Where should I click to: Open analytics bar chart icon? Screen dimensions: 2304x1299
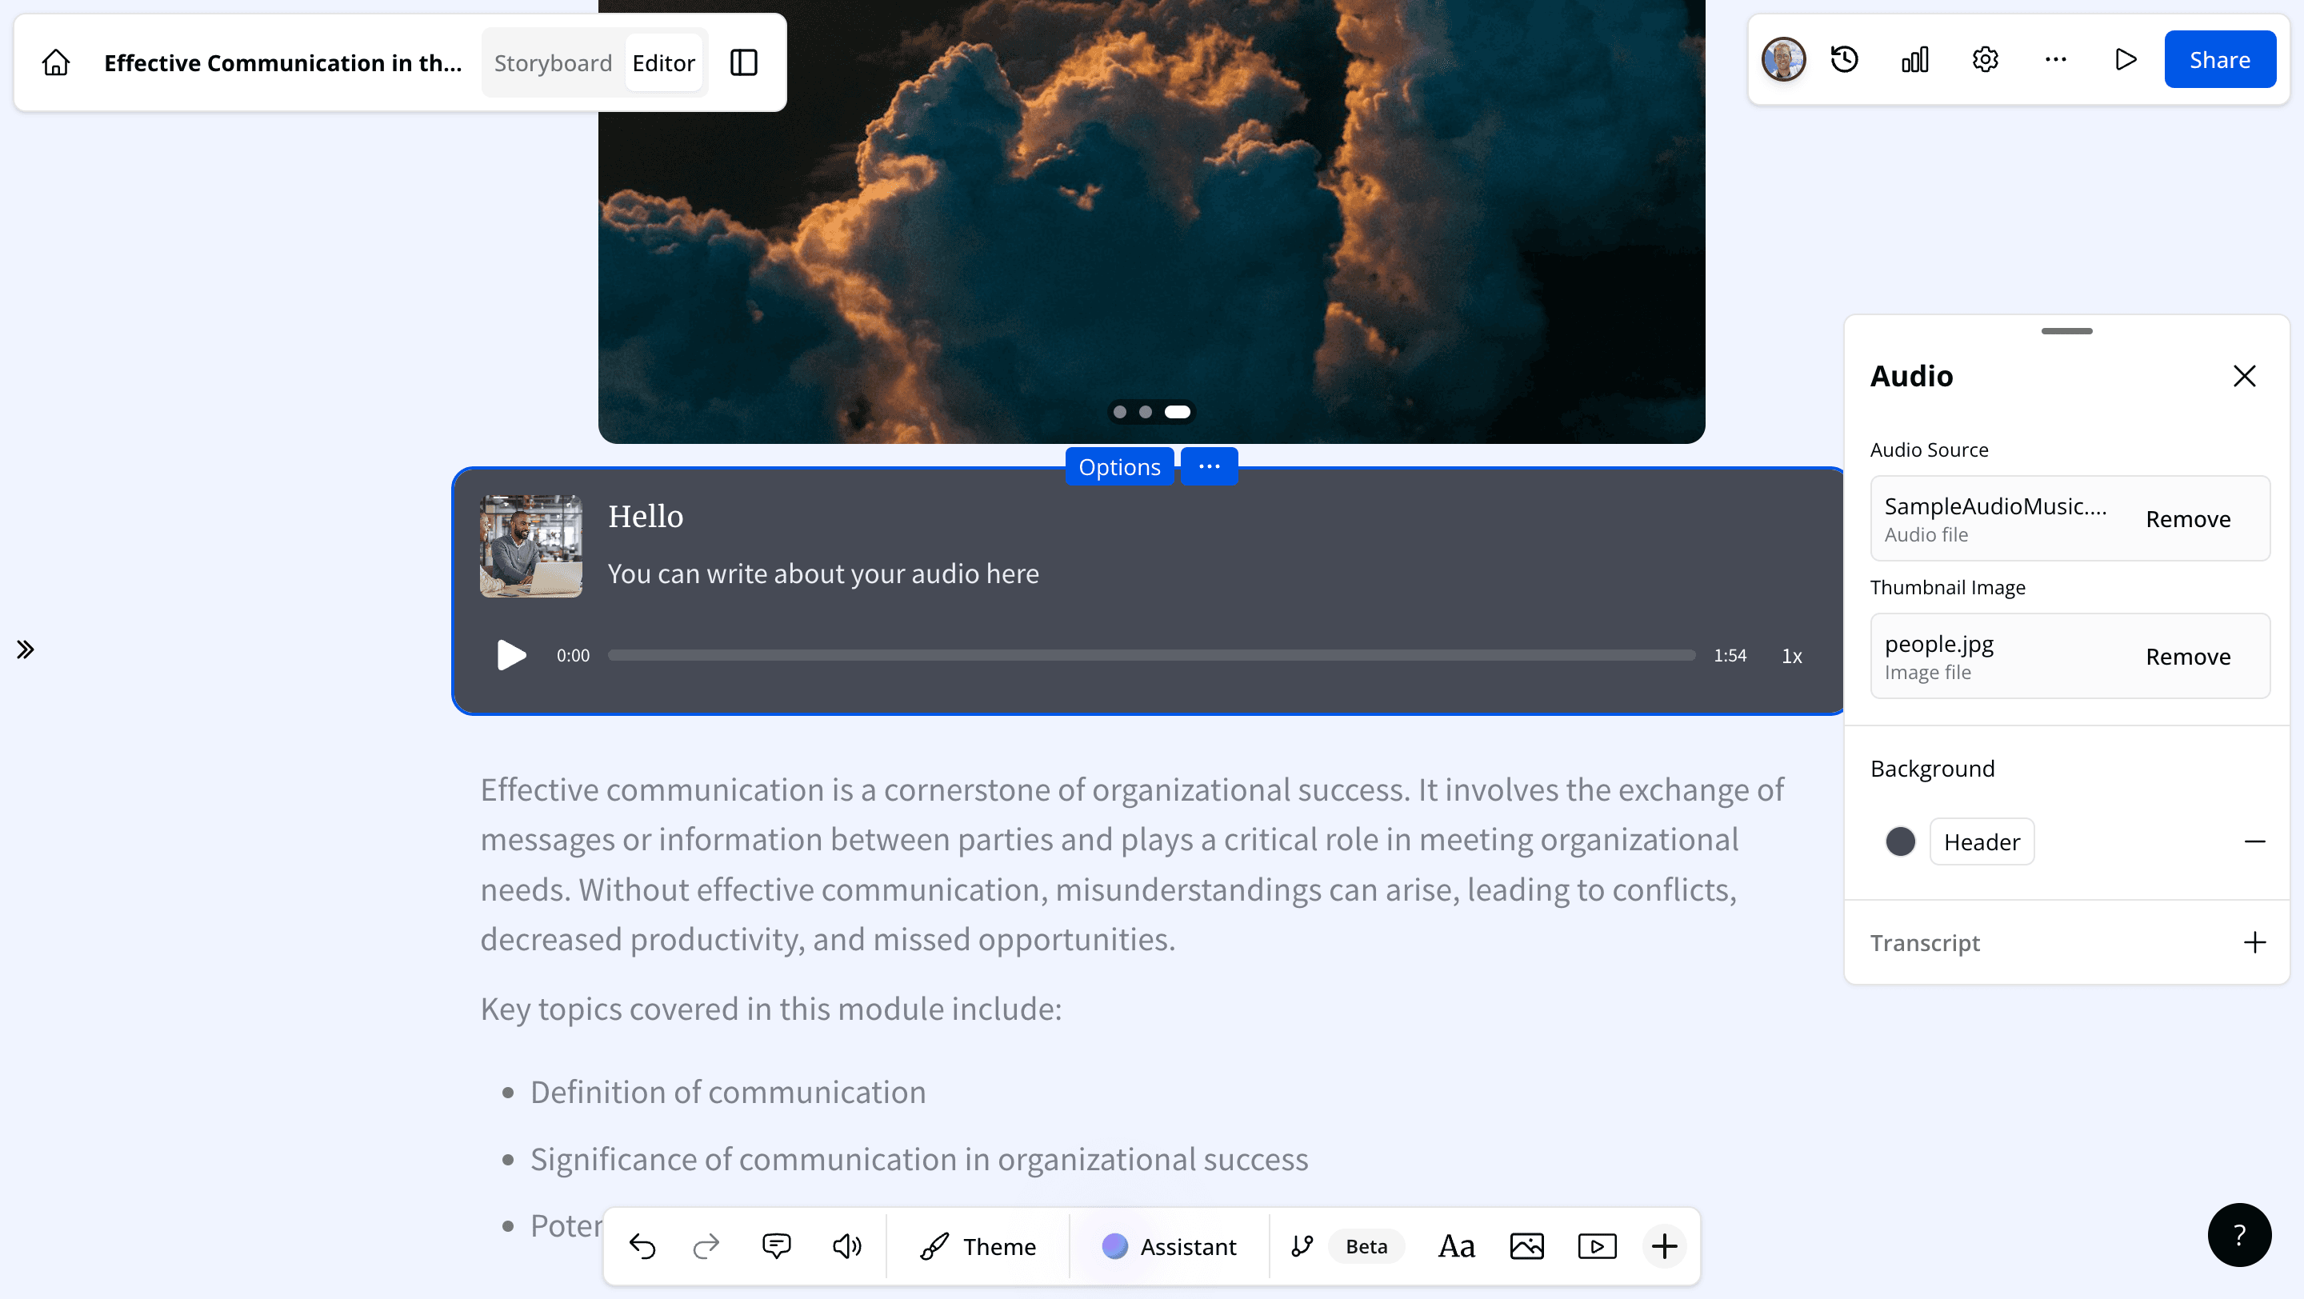pyautogui.click(x=1915, y=60)
